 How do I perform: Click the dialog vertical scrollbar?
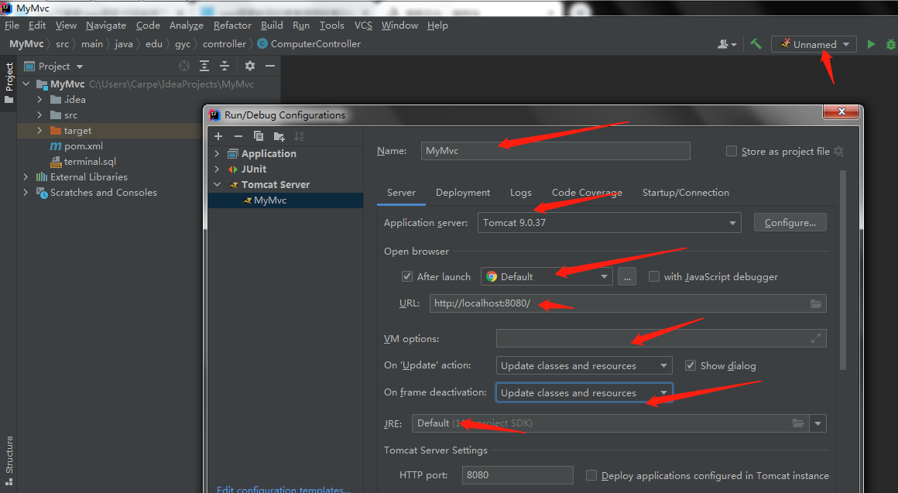842,269
